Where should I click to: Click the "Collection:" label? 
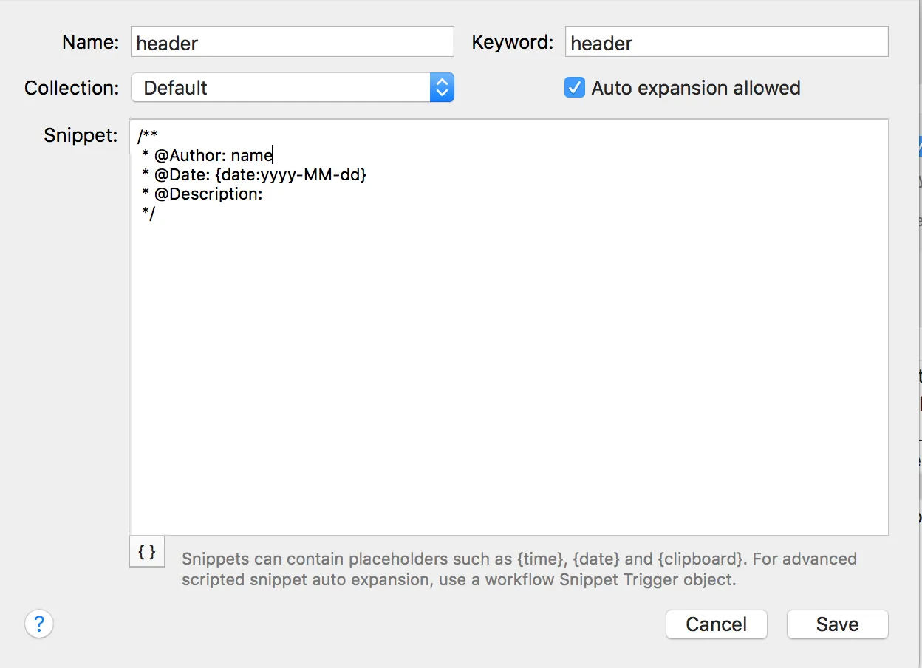pos(72,88)
